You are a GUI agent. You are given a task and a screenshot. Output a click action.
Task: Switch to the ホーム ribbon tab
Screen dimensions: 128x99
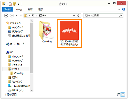(x=19, y=9)
